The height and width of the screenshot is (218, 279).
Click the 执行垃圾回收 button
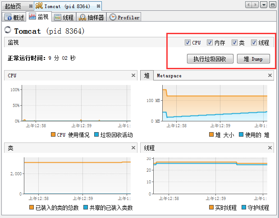(210, 59)
